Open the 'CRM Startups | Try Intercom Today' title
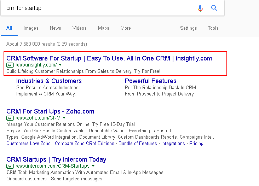 (x=56, y=159)
